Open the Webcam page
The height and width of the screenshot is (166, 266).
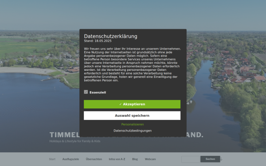(150, 159)
